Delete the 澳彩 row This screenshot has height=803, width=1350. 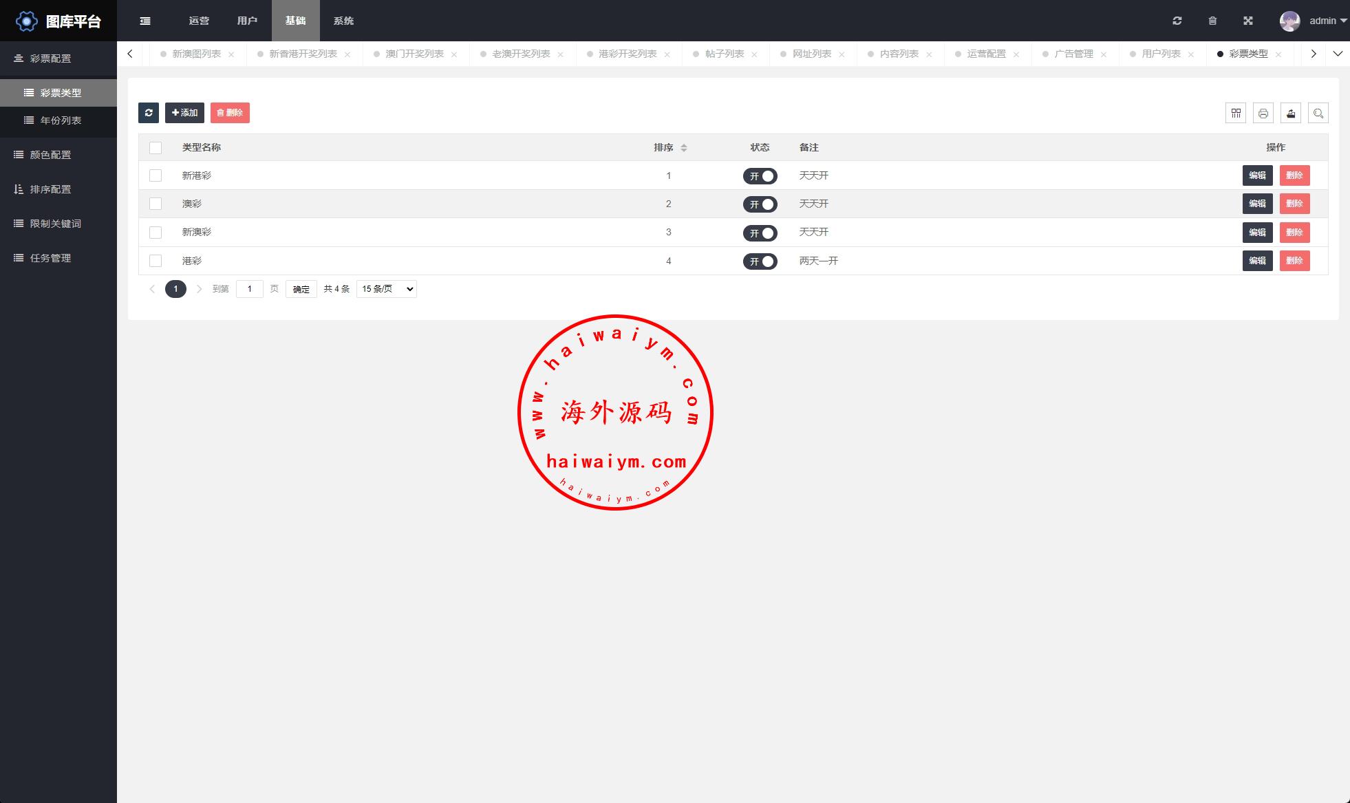(1294, 204)
